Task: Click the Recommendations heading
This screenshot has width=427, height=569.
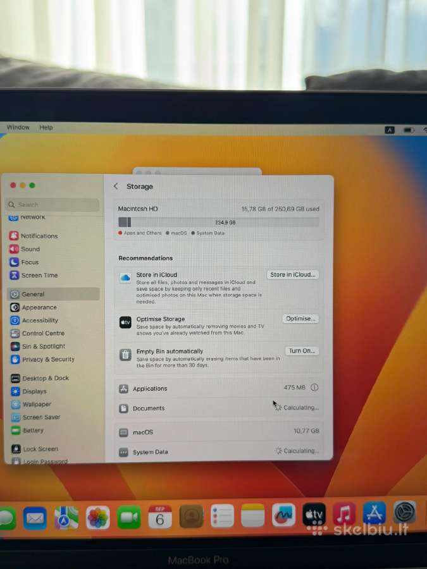Action: 145,258
